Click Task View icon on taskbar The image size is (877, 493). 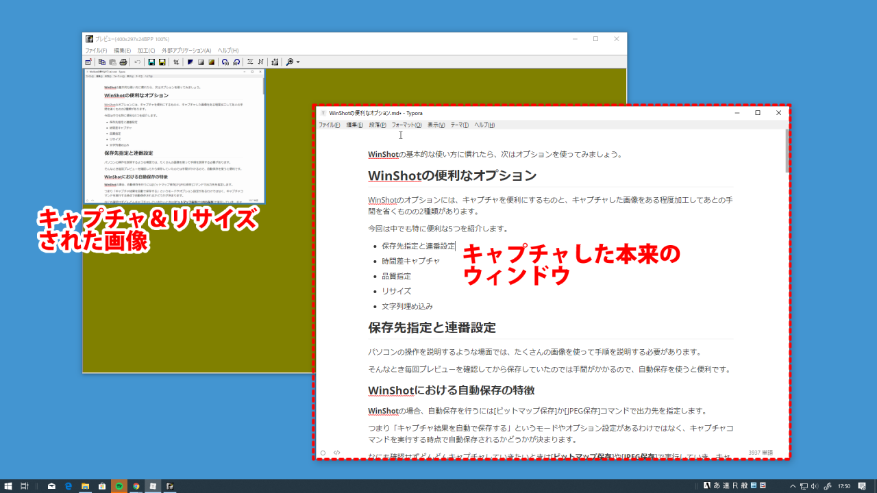pos(25,486)
